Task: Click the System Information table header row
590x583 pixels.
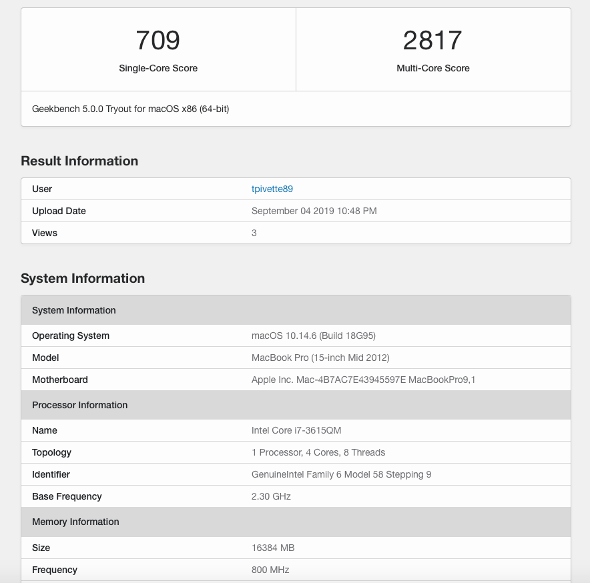Action: click(x=296, y=310)
